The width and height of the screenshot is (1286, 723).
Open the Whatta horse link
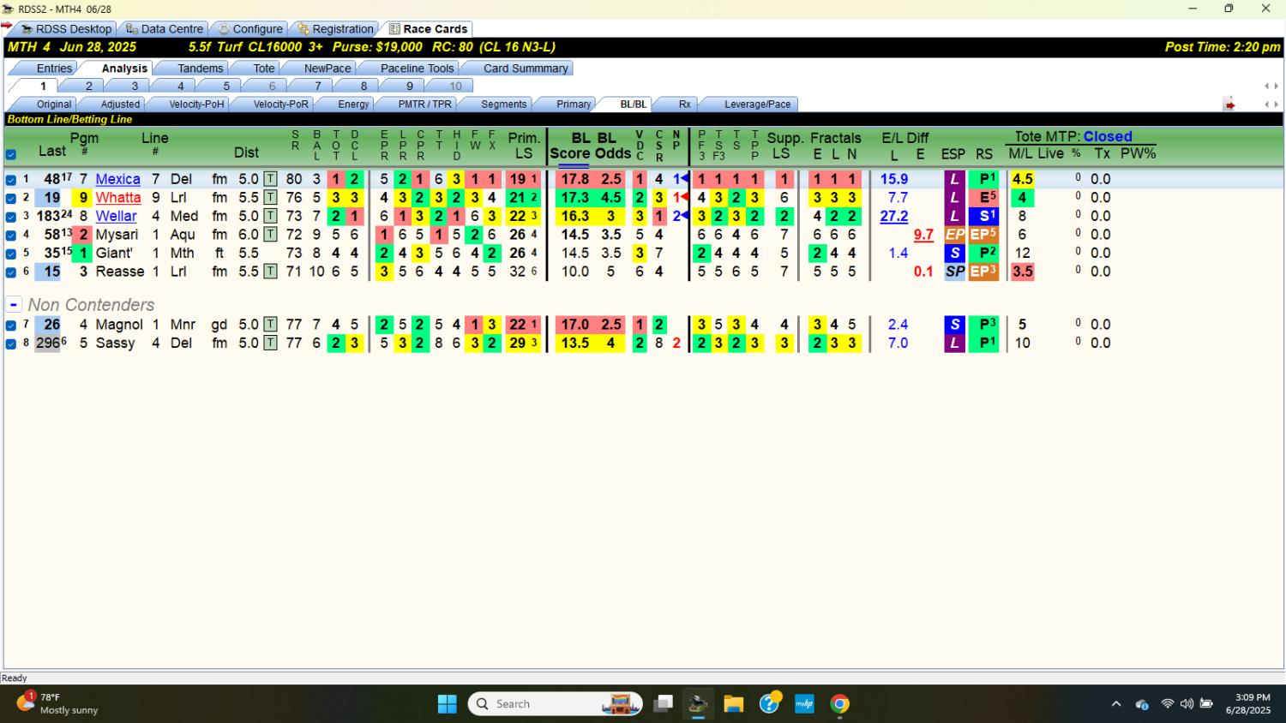point(117,198)
